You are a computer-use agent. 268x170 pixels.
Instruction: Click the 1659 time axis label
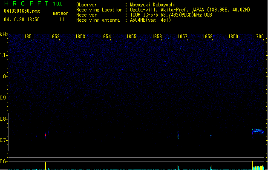[233, 37]
